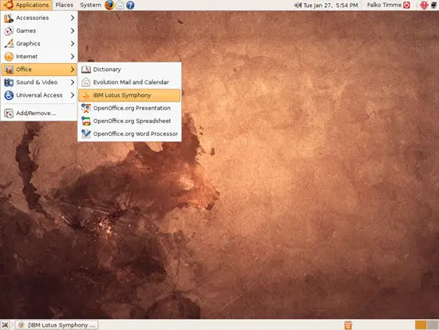Screen dimensions: 439x330
Task: Expand the Accessories submenu
Action: click(x=39, y=18)
